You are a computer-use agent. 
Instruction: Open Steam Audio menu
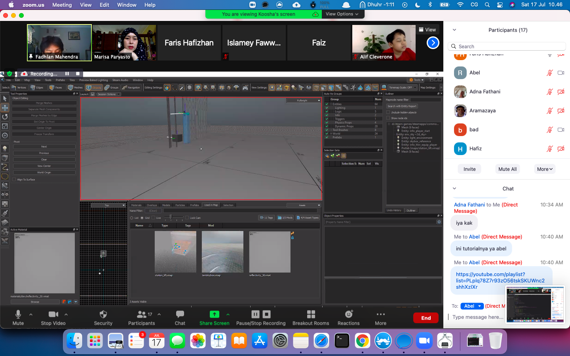click(x=120, y=80)
